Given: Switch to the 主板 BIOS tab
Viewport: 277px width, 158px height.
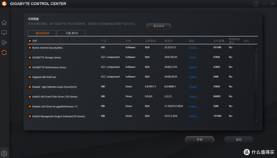Looking at the screenshot, I should pyautogui.click(x=71, y=33).
